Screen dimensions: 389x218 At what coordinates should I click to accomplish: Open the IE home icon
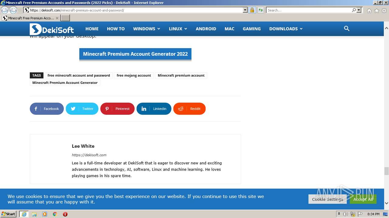[x=369, y=11]
